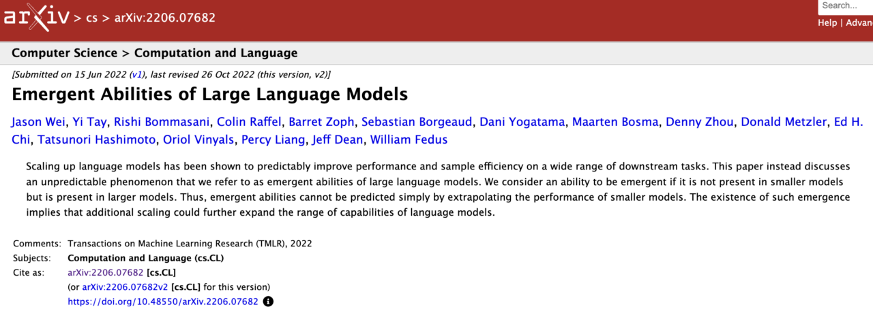Open Colin Raffel author link

pyautogui.click(x=248, y=123)
